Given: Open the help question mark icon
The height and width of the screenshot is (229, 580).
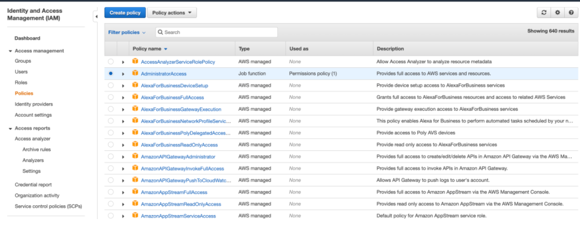Looking at the screenshot, I should 571,12.
